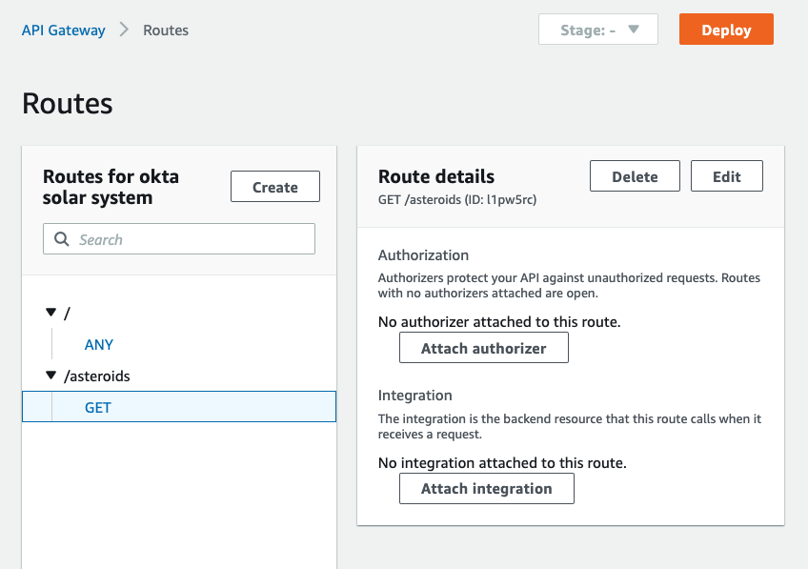Select the GET method under /asteroids
Image resolution: width=808 pixels, height=569 pixels.
pos(179,407)
